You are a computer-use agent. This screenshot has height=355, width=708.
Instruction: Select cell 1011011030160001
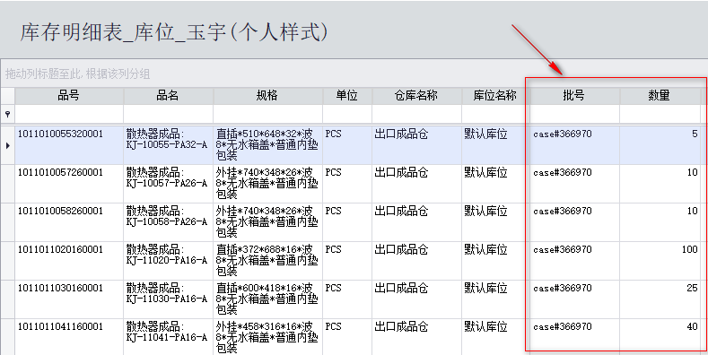69,299
